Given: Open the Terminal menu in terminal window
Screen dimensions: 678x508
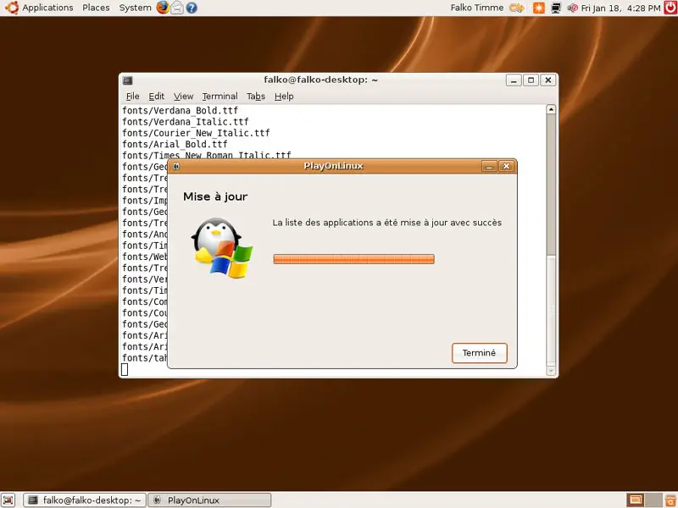Looking at the screenshot, I should 220,97.
